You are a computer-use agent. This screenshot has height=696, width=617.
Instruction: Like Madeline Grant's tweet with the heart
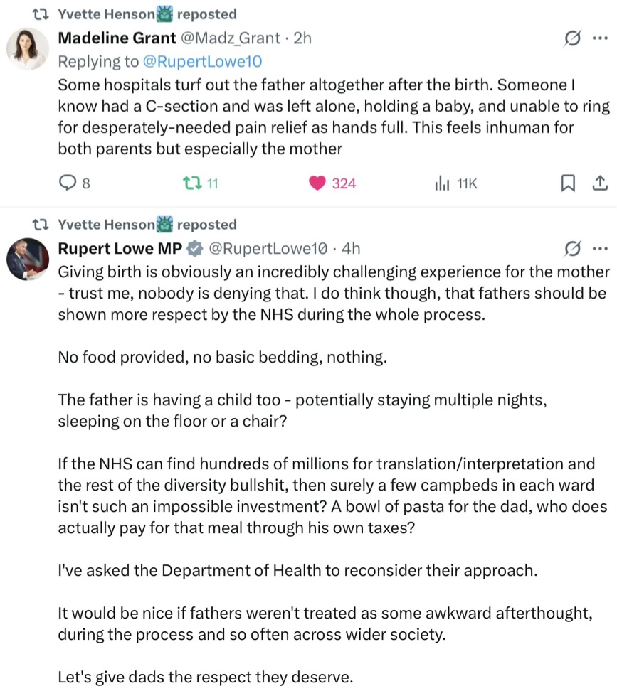[x=317, y=183]
